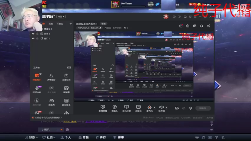Mute the 扬声器 speaker
The height and width of the screenshot is (141, 251).
pos(162,108)
